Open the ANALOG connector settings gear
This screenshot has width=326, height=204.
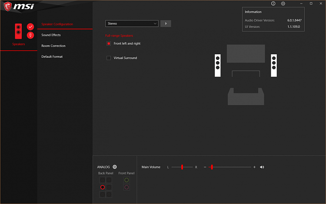115,167
